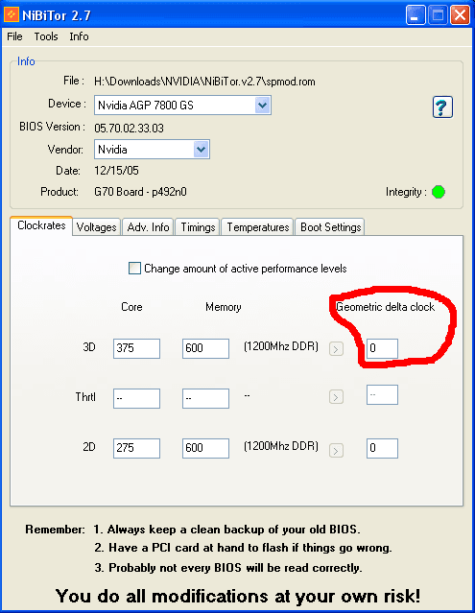Open the Info menu
Viewport: 475px width, 613px height.
(x=79, y=36)
